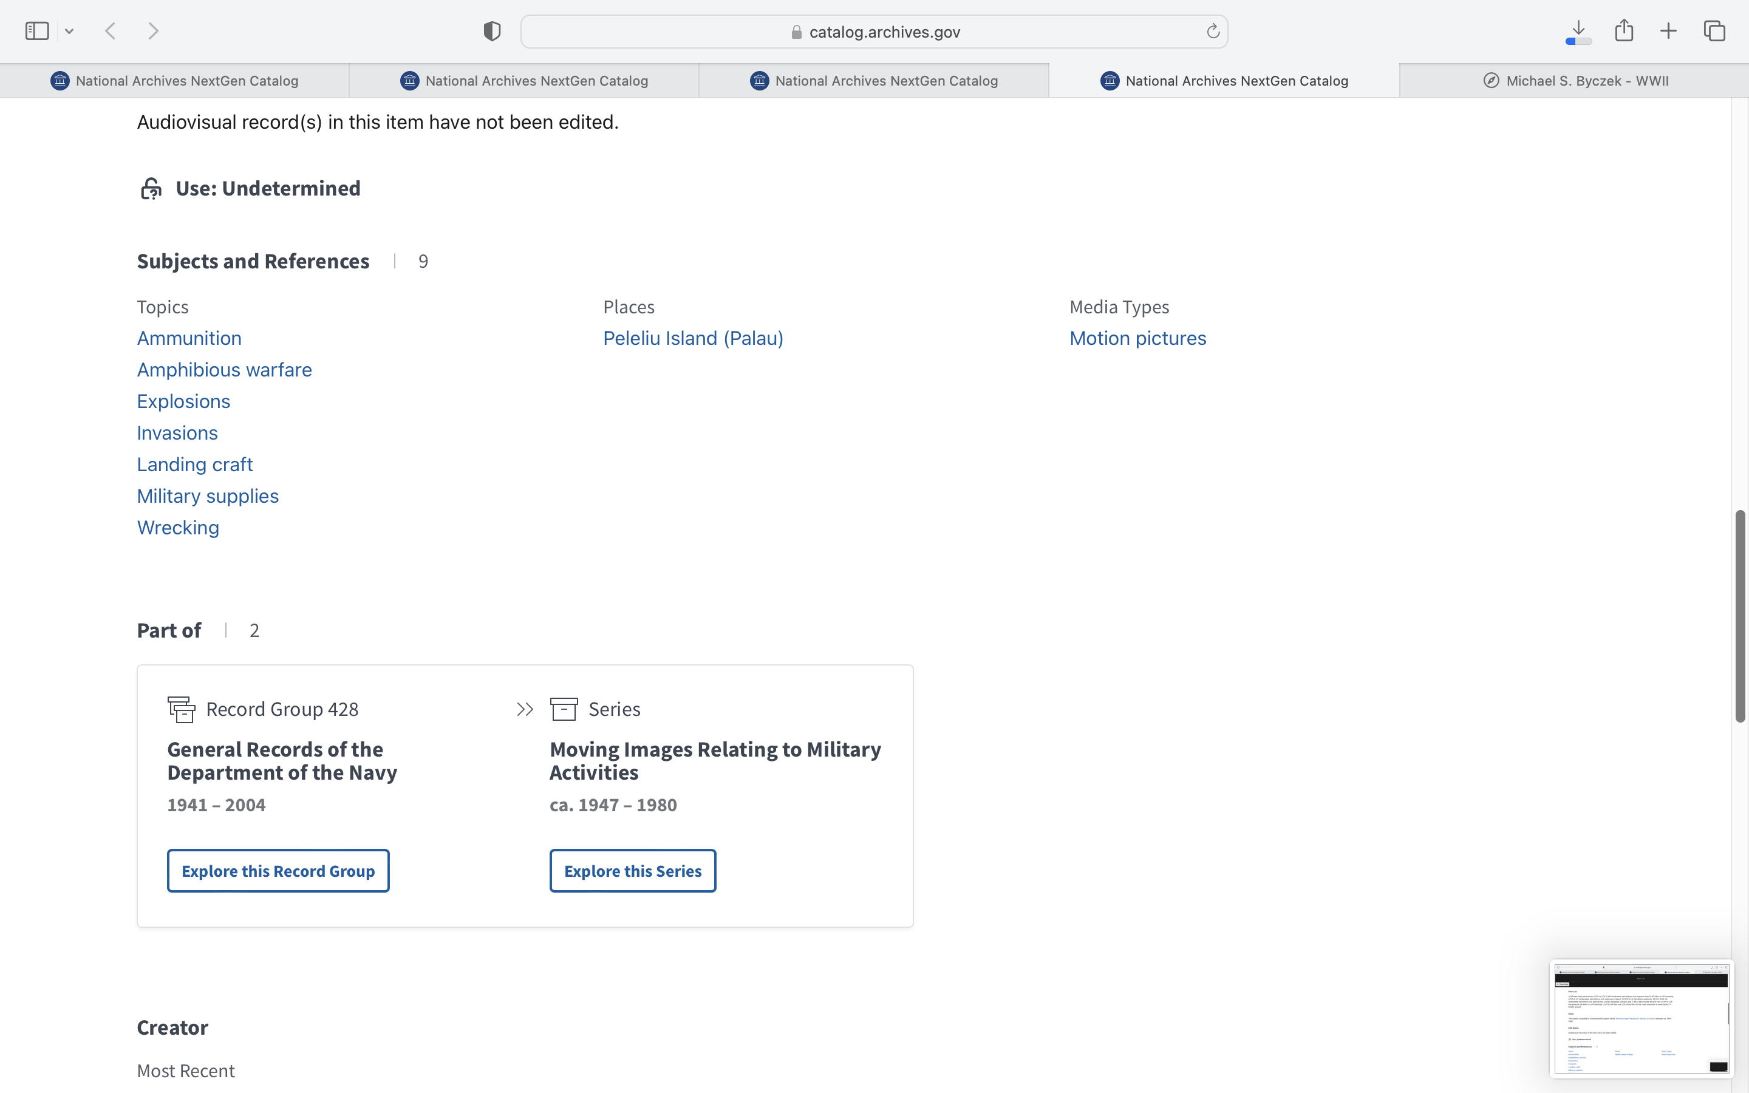Open the privacy report shield icon

coord(492,31)
